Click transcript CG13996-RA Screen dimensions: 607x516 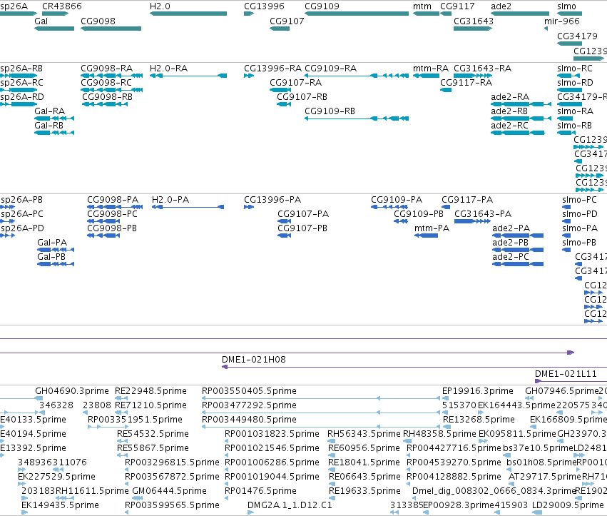click(249, 76)
